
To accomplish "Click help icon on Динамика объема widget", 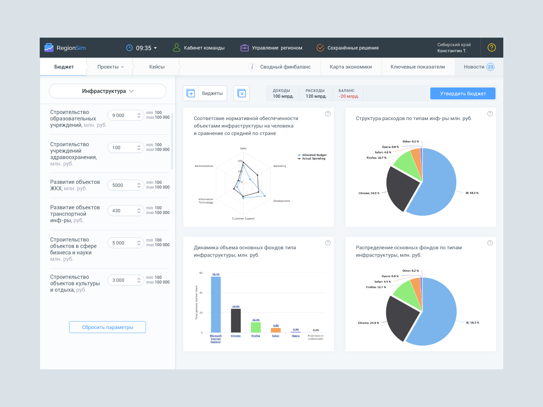I will [327, 243].
